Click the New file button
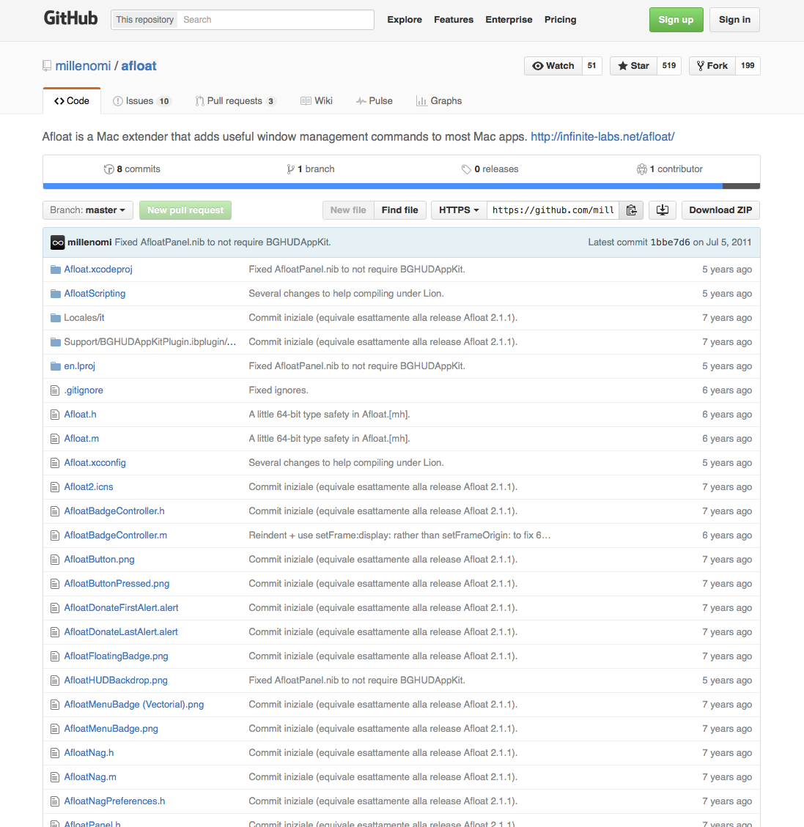Image resolution: width=804 pixels, height=827 pixels. (348, 210)
